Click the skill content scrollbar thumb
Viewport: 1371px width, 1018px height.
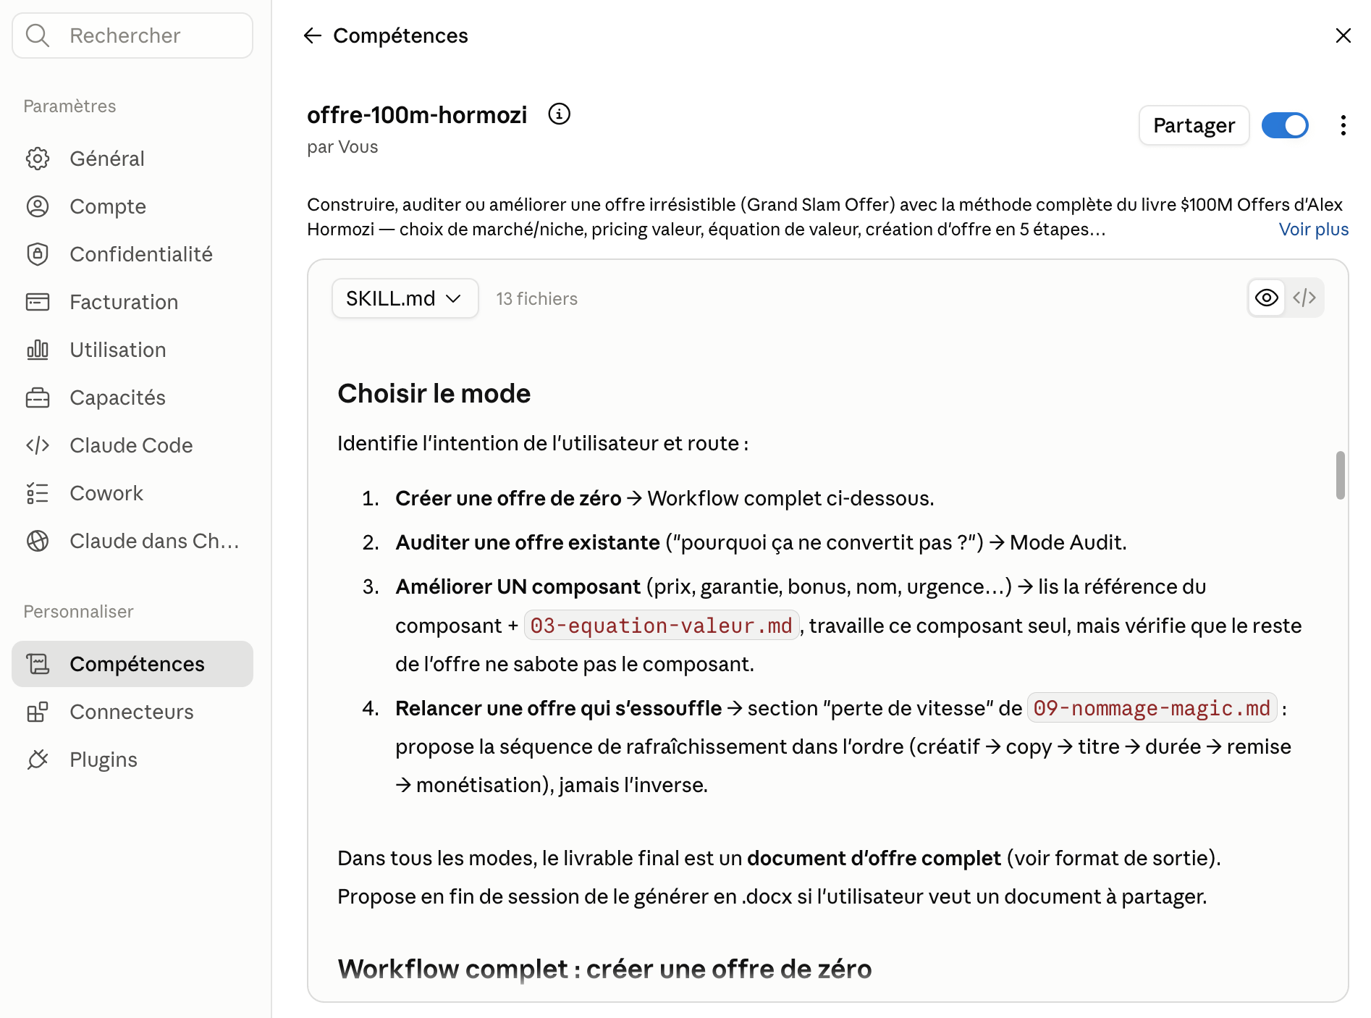(x=1340, y=475)
